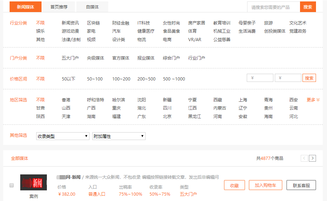The image size is (327, 201).
Task: Filter by 区块链 industry category
Action: (x=93, y=23)
